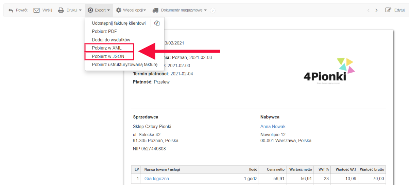Expand the Więcej opcji dropdown
This screenshot has width=409, height=185.
pyautogui.click(x=144, y=11)
